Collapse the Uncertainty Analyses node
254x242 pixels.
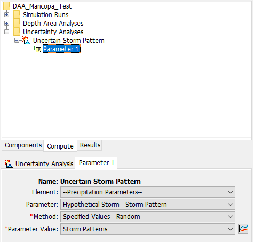(6, 32)
